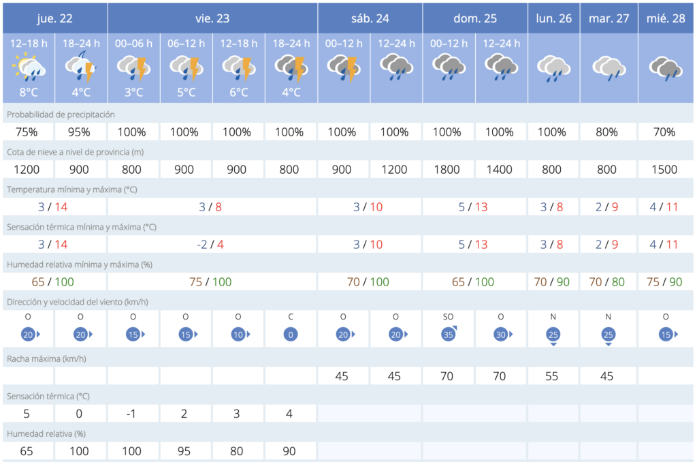Viewport: 697px width, 462px height.
Task: Click the 'Probabilidad de precipitación' row label
Action: click(x=61, y=114)
